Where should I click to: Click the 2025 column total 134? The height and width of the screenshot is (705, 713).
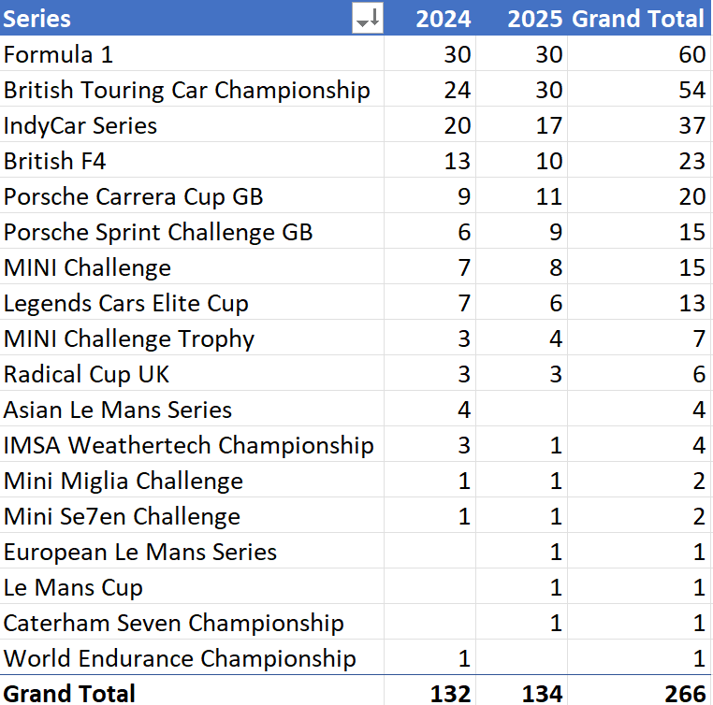coord(542,693)
